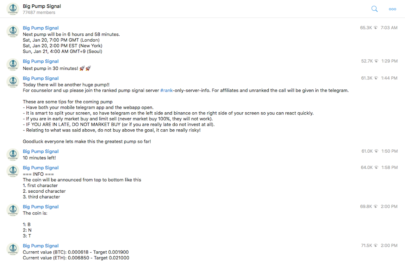Click the Big Pump Signal header title
This screenshot has width=405, height=269.
pos(42,6)
